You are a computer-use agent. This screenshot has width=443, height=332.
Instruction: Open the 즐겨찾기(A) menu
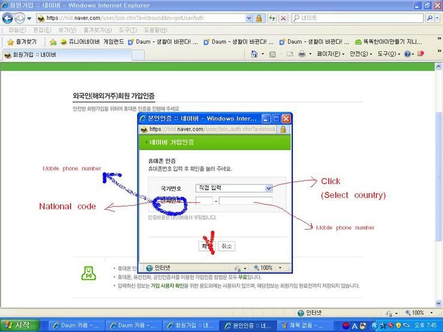pos(98,30)
